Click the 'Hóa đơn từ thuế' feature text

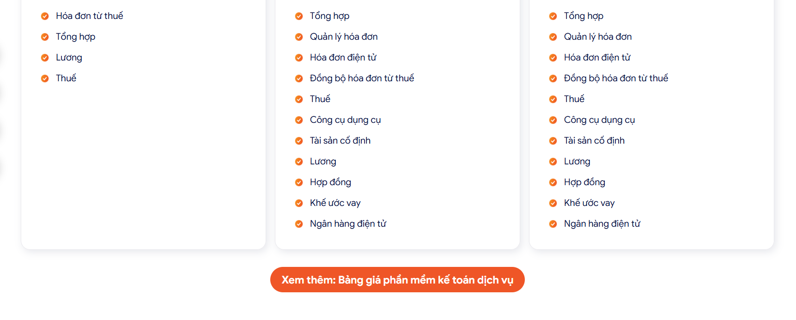[x=90, y=16]
